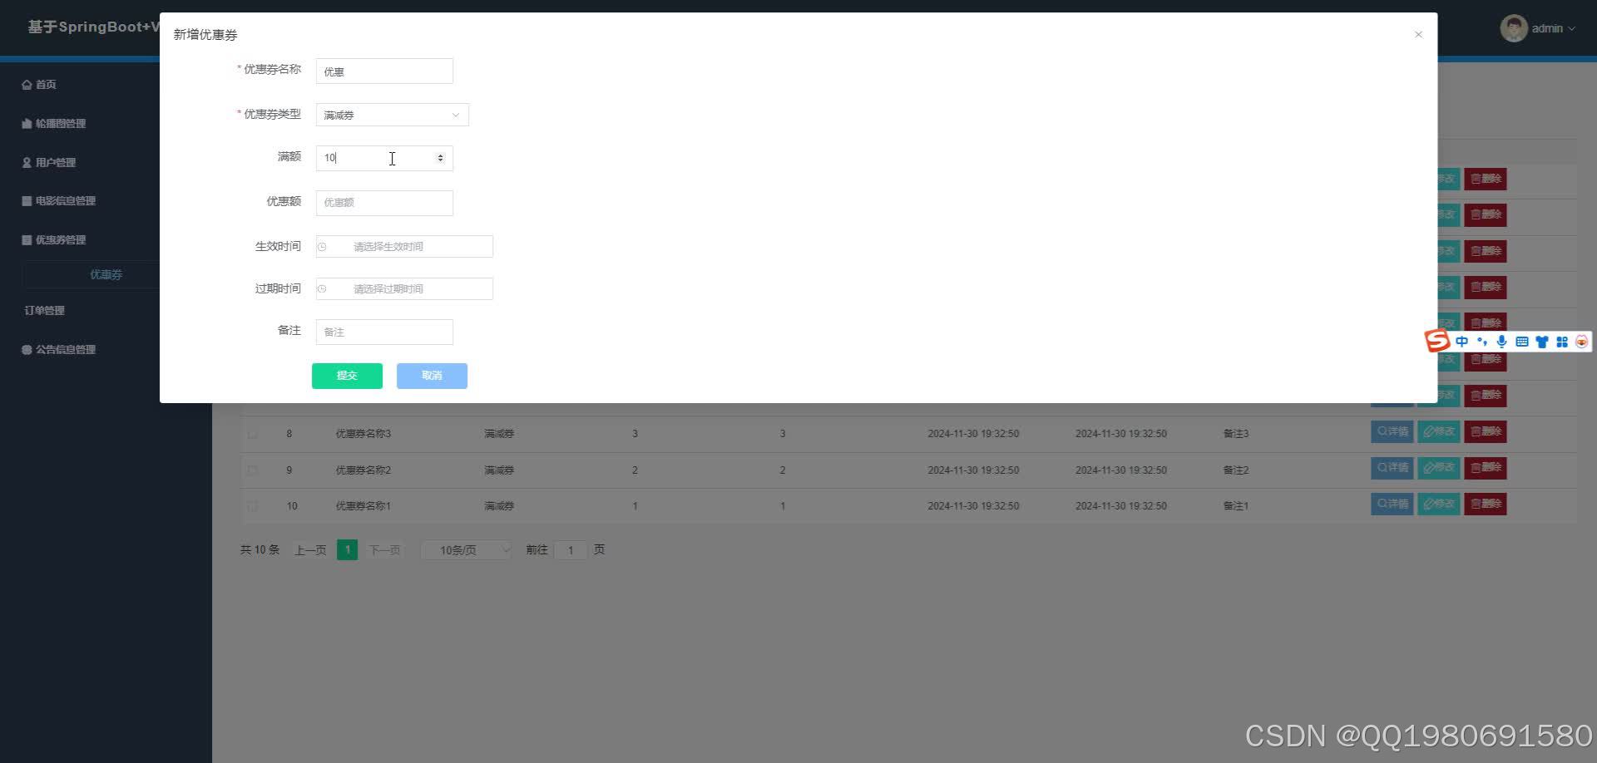Click the 备注2 cell

click(1236, 470)
